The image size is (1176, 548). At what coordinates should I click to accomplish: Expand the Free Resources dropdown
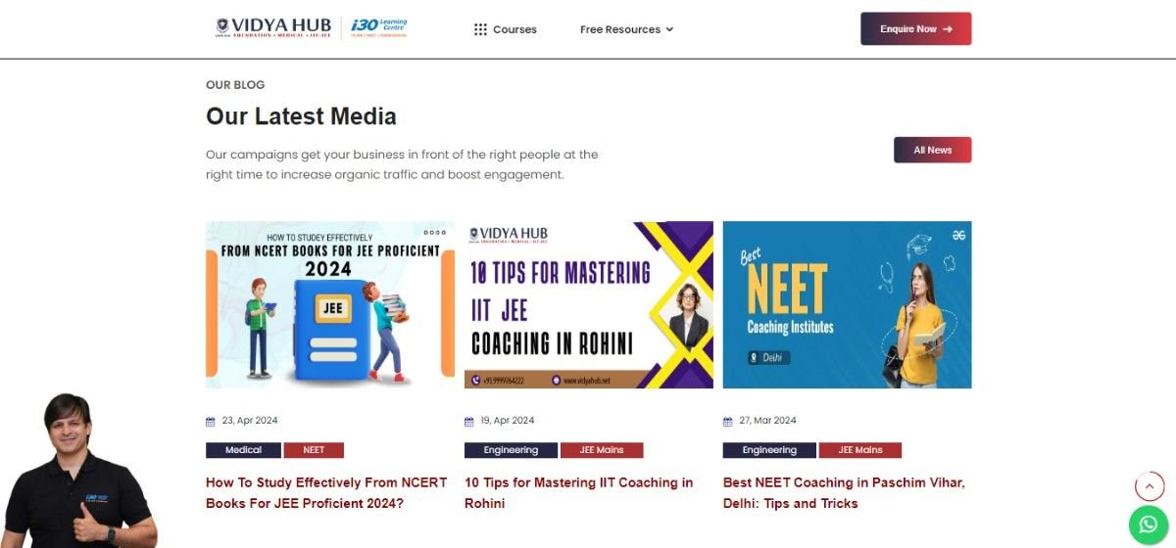tap(626, 29)
